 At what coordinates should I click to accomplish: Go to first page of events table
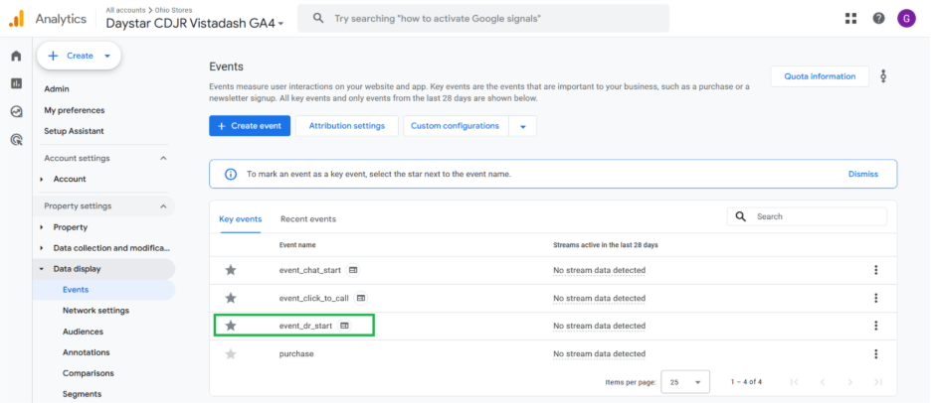(795, 382)
